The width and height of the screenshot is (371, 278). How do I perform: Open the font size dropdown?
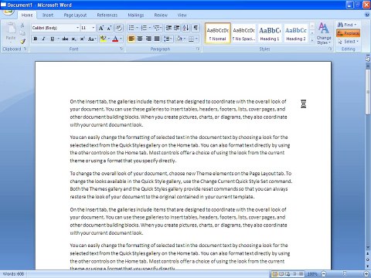click(x=94, y=28)
